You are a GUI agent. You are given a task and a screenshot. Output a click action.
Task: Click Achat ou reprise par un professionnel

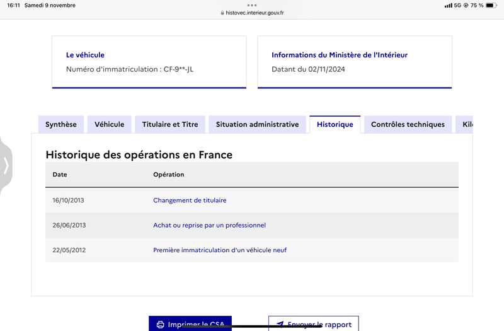pyautogui.click(x=209, y=225)
